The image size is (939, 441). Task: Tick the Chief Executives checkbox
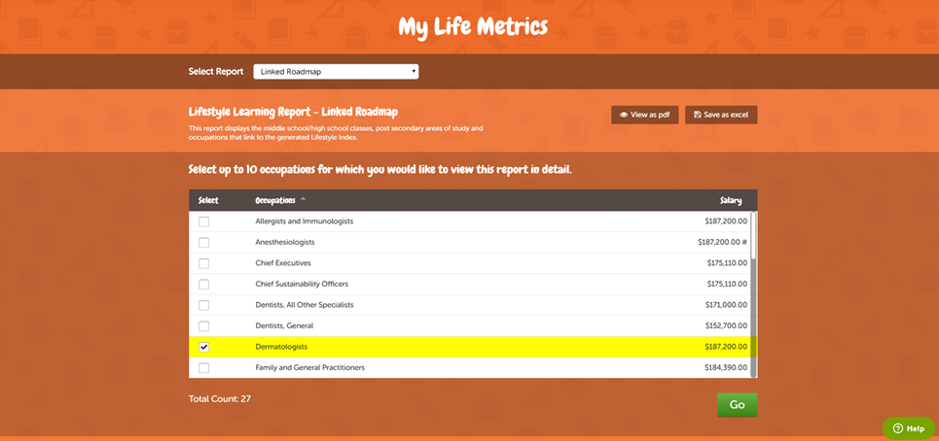click(204, 263)
